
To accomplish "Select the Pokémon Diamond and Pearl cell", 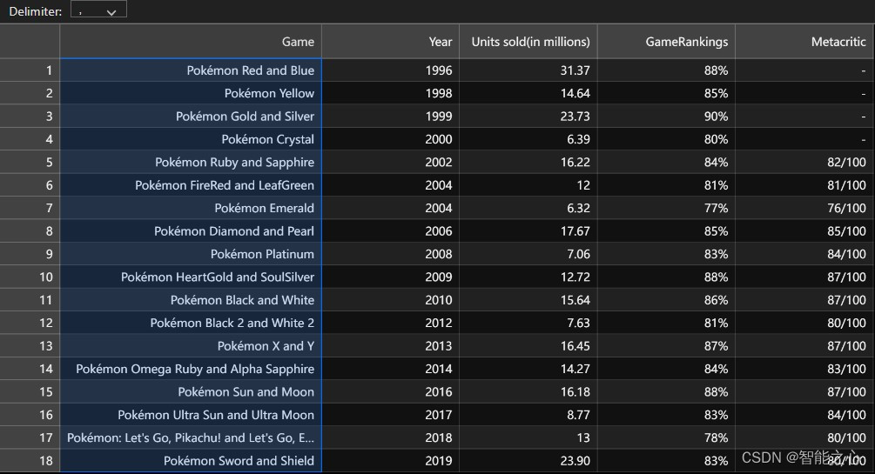I will (x=191, y=230).
